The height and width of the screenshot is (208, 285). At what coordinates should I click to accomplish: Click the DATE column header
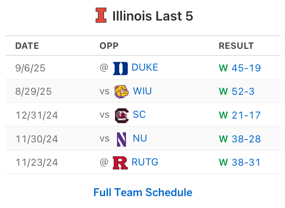tap(27, 46)
